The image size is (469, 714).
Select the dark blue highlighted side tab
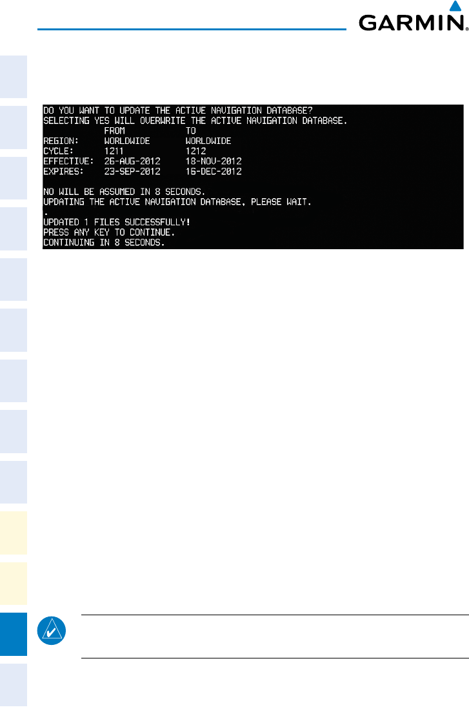(x=14, y=634)
